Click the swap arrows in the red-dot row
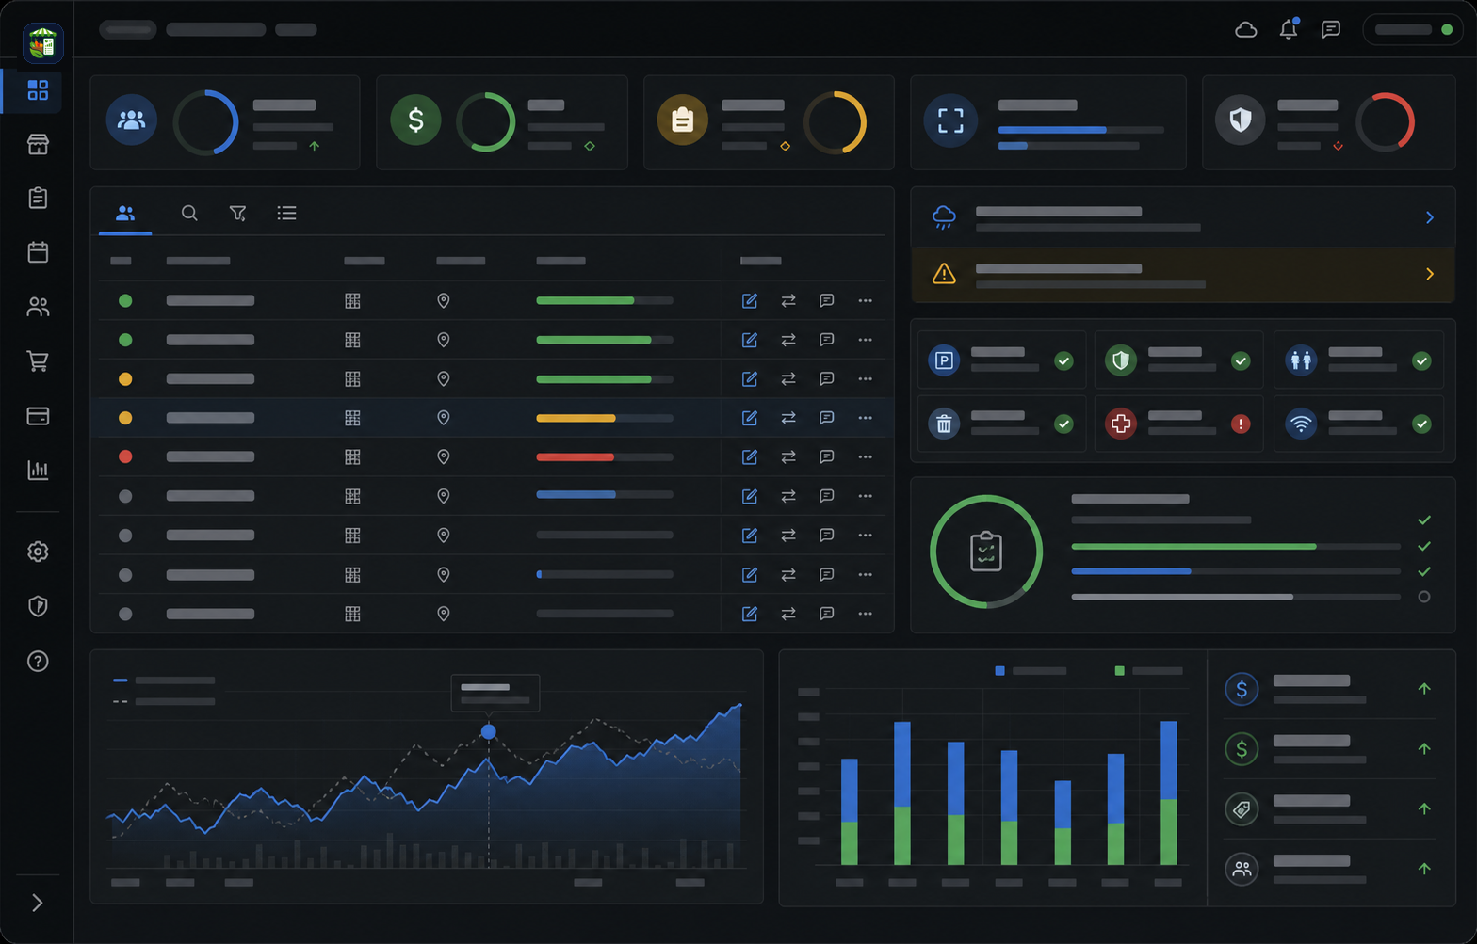The image size is (1477, 944). pos(788,457)
